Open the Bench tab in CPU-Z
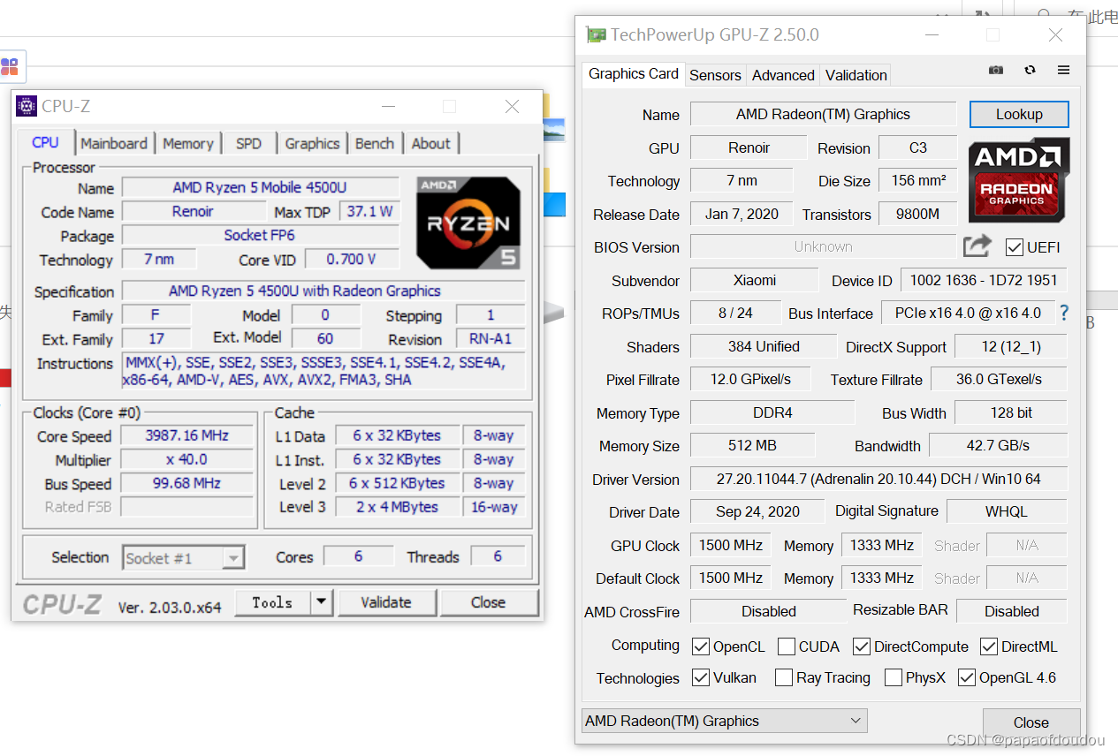The image size is (1118, 756). [375, 143]
